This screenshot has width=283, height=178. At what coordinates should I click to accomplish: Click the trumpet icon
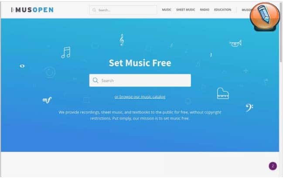point(235,43)
